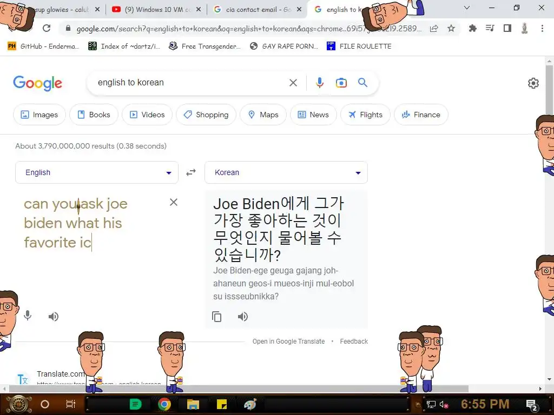Click the Google logo
The height and width of the screenshot is (415, 554).
pyautogui.click(x=37, y=83)
